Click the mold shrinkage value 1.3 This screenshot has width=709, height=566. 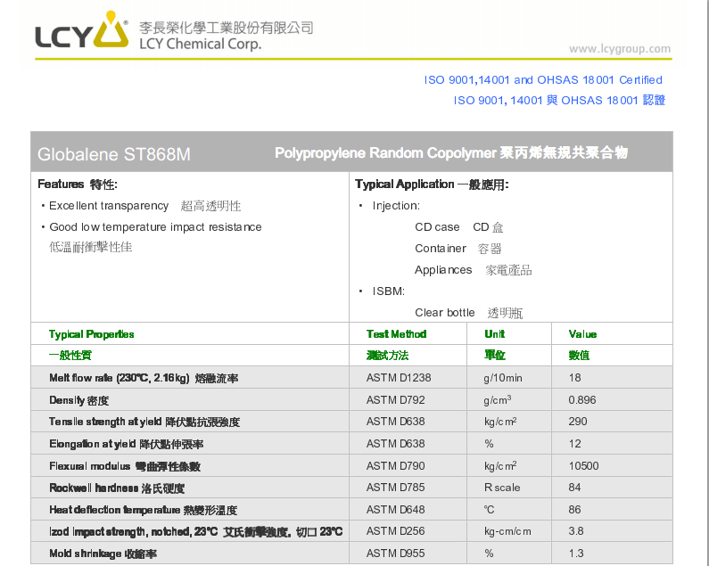pyautogui.click(x=575, y=554)
